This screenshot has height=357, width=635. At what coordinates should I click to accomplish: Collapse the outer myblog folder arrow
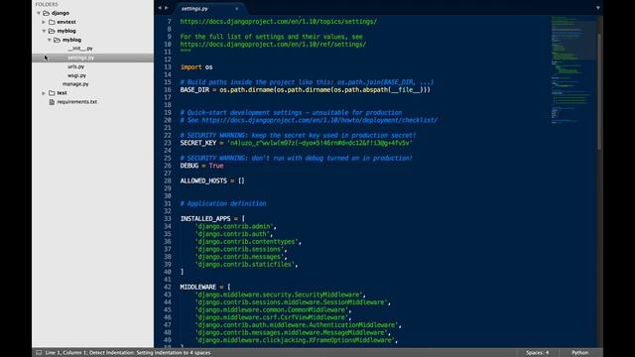[44, 31]
